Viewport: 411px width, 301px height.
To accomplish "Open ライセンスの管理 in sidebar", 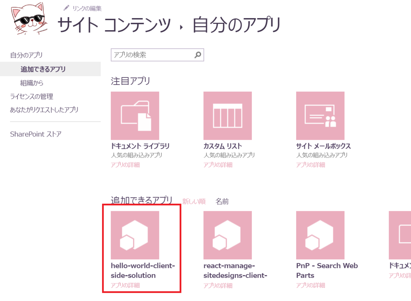I will (x=32, y=97).
